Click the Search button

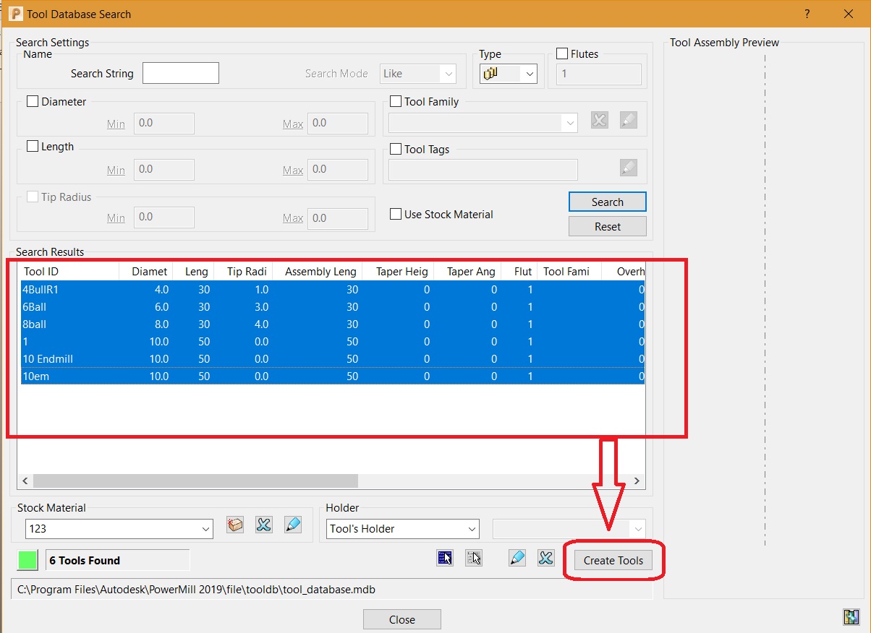(x=608, y=202)
